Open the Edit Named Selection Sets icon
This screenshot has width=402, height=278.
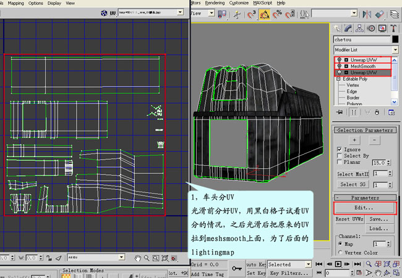[x=304, y=14]
